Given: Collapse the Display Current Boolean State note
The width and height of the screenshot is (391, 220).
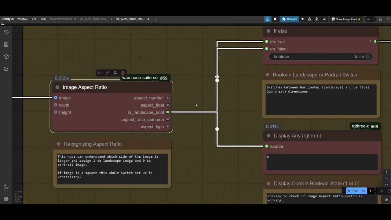Looking at the screenshot, I should tap(268, 184).
